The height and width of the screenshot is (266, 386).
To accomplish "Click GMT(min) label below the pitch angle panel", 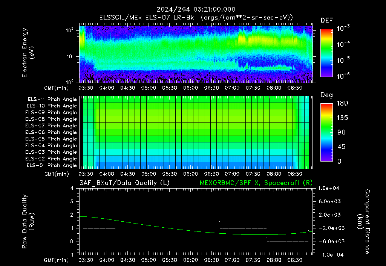I will (x=57, y=174).
